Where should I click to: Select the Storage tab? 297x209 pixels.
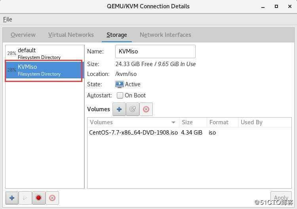click(x=117, y=35)
